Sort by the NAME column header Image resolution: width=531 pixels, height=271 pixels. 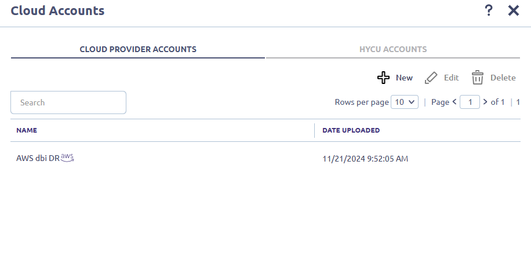point(27,130)
